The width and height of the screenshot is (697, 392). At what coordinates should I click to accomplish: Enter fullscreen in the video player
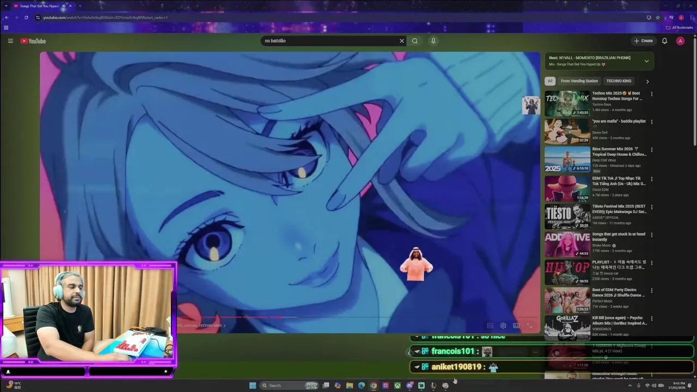[529, 326]
